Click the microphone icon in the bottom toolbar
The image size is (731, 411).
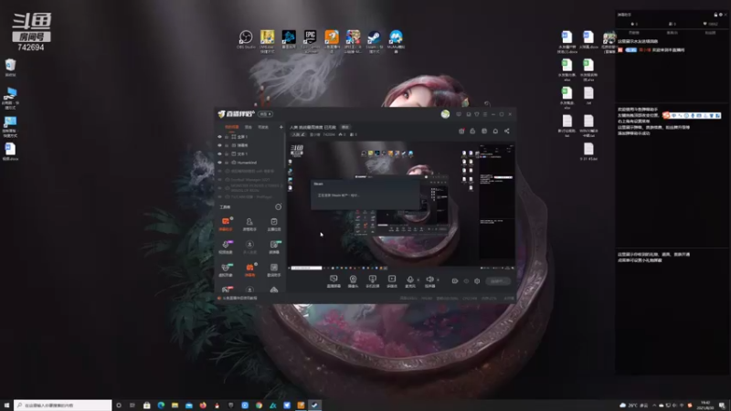[410, 279]
